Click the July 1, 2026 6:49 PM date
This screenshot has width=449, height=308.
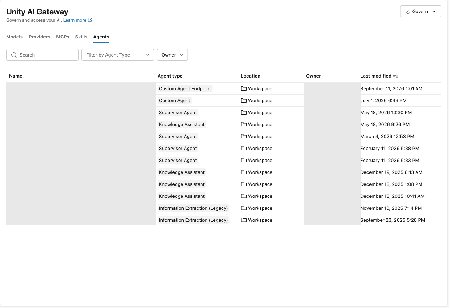coord(383,100)
